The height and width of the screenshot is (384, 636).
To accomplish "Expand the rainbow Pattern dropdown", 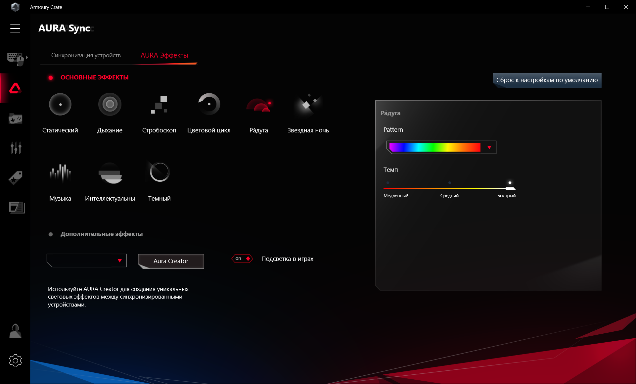I will pos(489,147).
